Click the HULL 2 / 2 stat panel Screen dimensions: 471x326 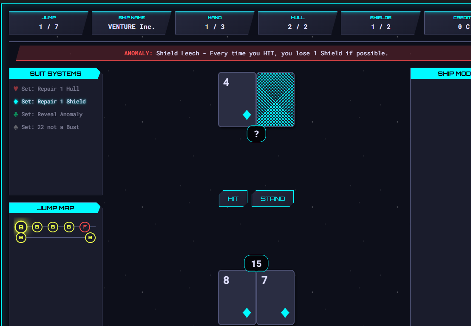tap(298, 23)
